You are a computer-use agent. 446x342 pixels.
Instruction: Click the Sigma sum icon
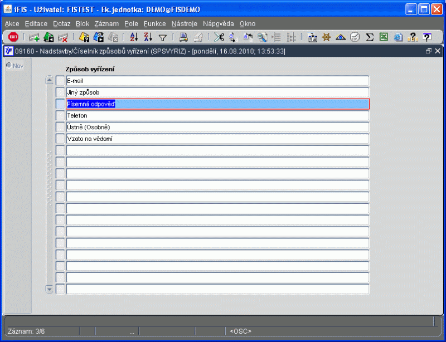370,37
